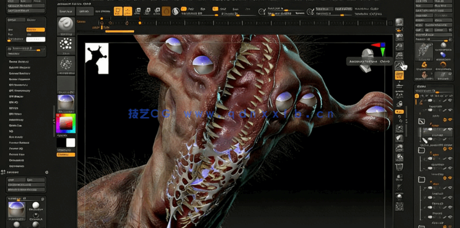Toggle the small orange button below the padlock
The image size is (460, 228).
click(x=399, y=112)
